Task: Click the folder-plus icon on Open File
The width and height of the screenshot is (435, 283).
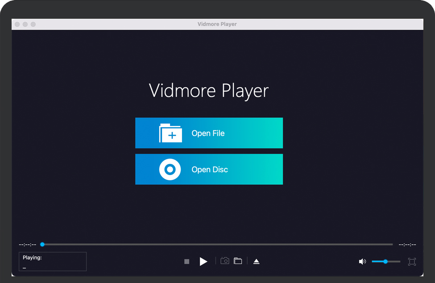Action: coord(170,133)
